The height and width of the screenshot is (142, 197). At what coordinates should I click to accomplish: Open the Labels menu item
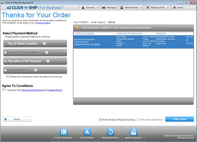178,8
